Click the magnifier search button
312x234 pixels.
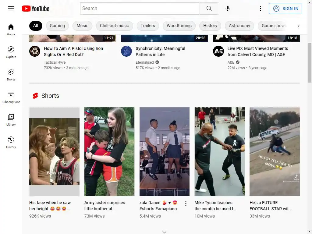click(209, 9)
